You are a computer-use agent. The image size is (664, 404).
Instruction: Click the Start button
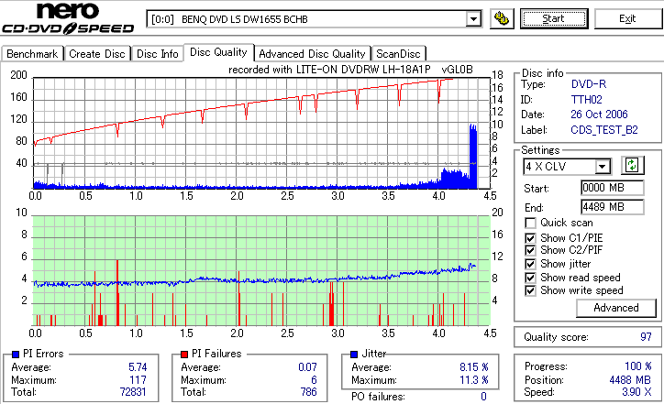click(x=554, y=18)
